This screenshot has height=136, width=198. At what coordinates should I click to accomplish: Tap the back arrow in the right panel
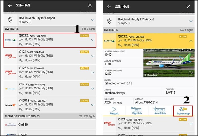tap(109, 6)
